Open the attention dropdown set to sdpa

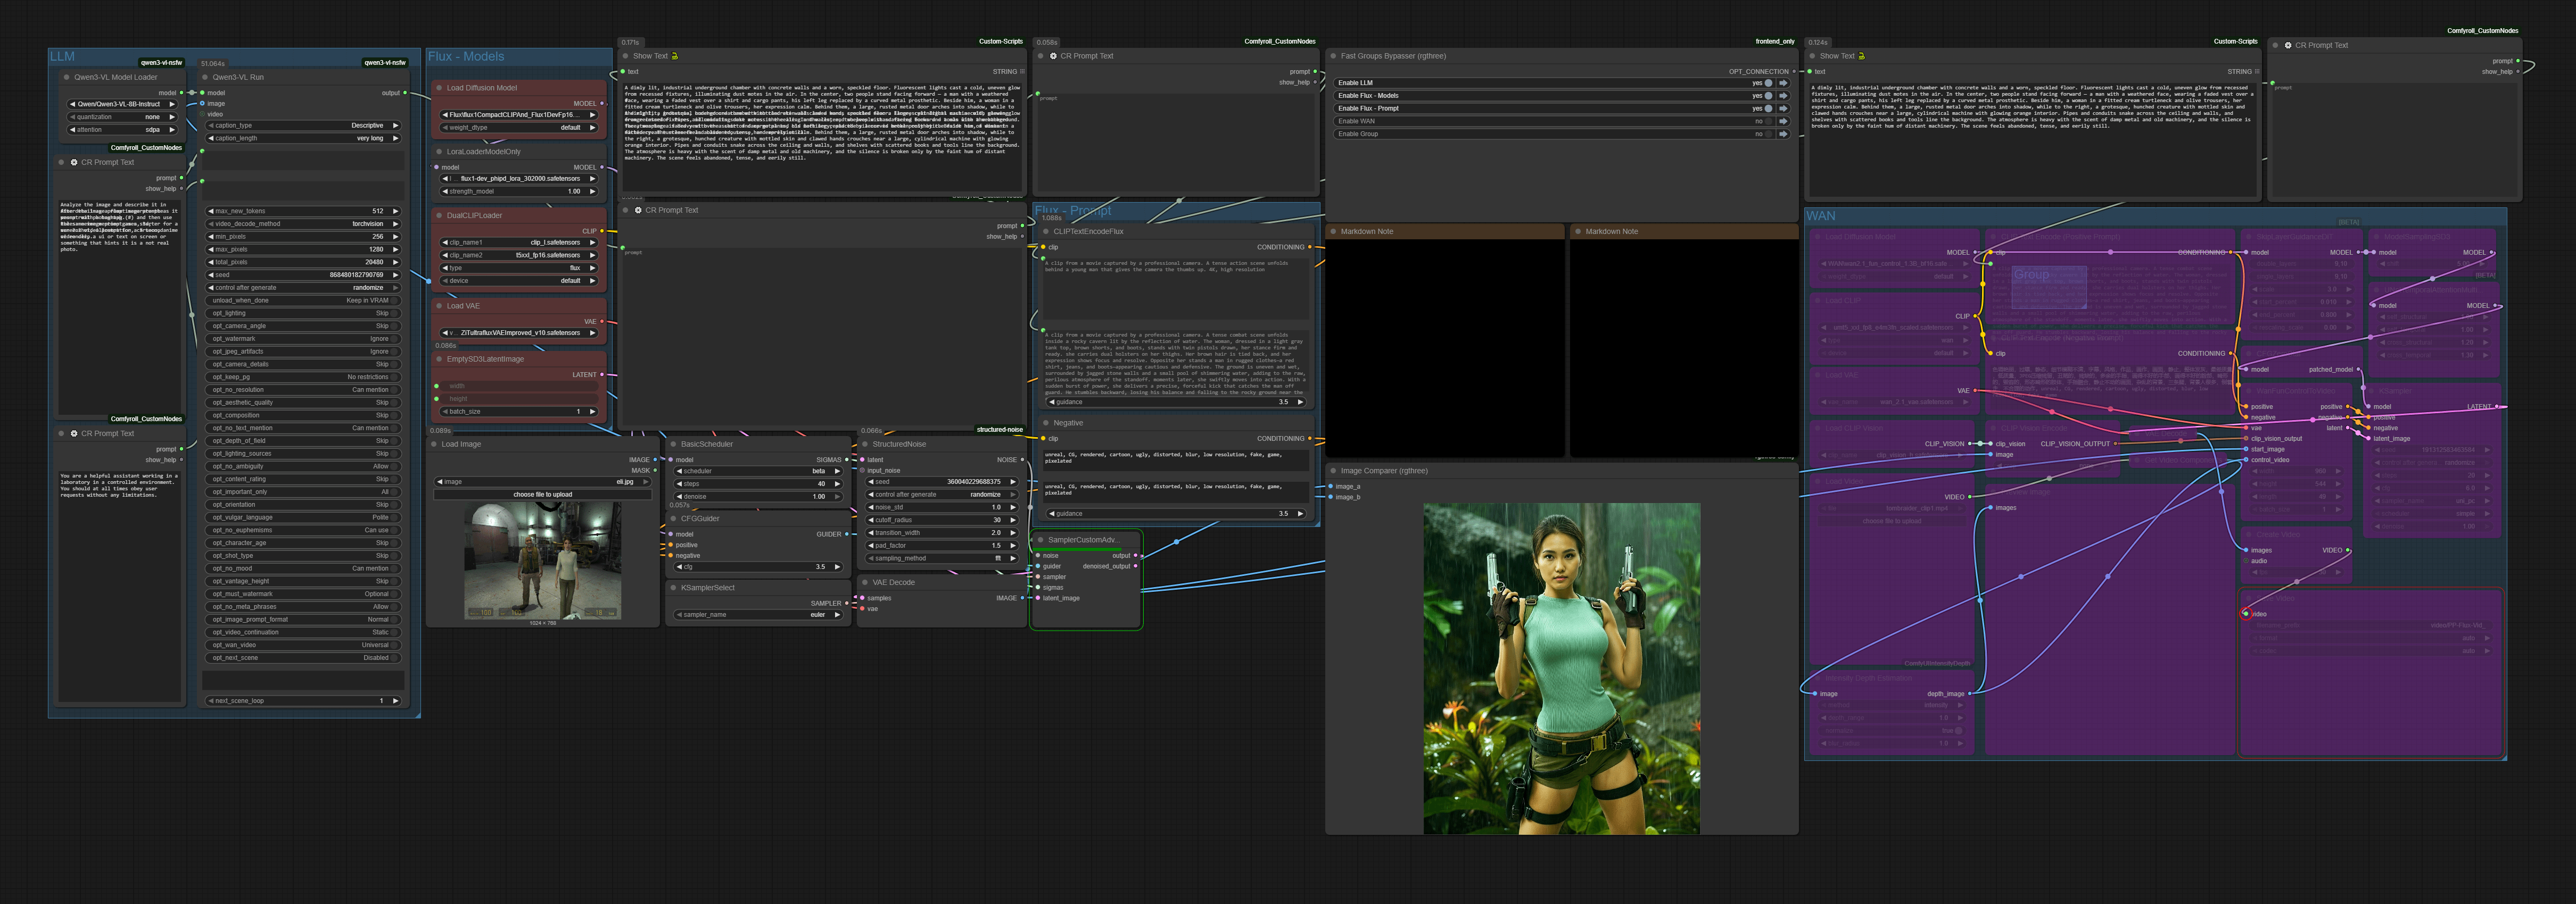(x=121, y=130)
